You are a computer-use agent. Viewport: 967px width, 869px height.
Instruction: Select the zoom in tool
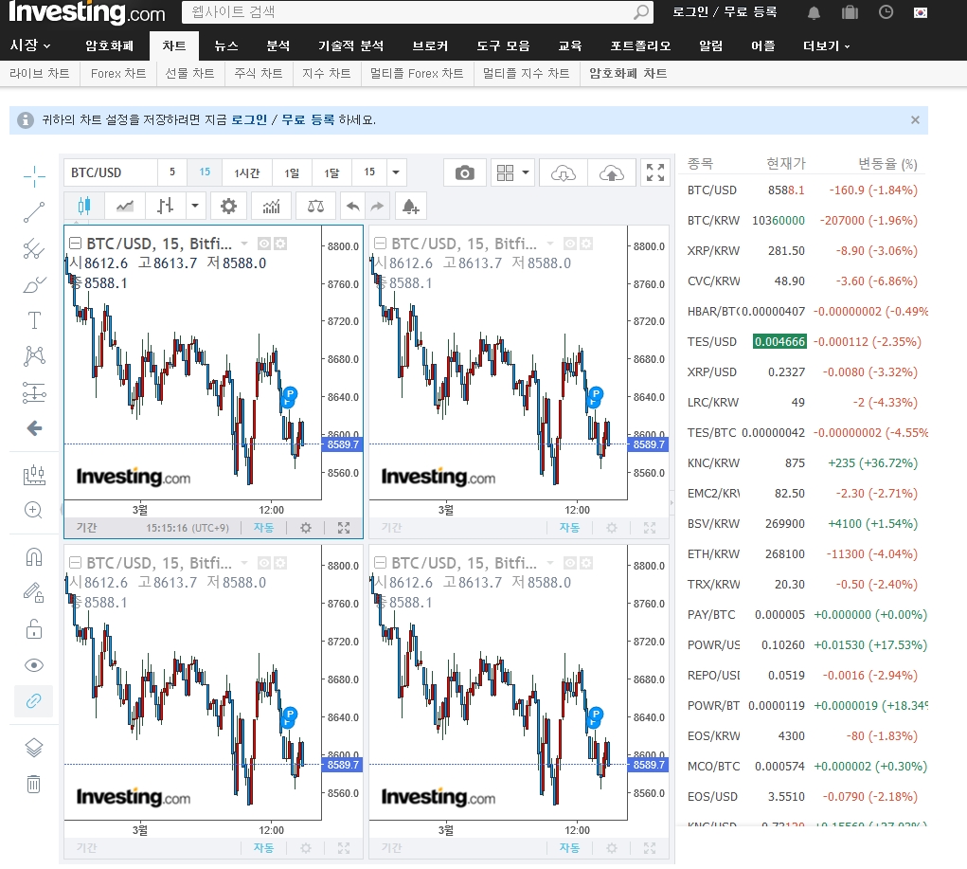(x=33, y=511)
